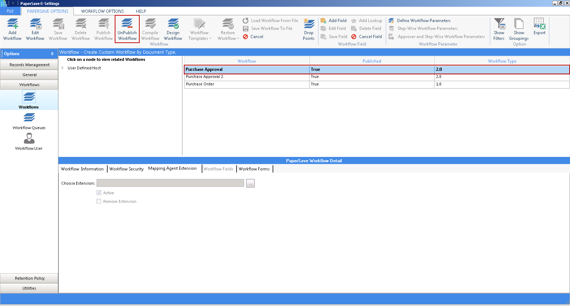This screenshot has height=306, width=570.
Task: Open the FILE menu
Action: tap(10, 11)
